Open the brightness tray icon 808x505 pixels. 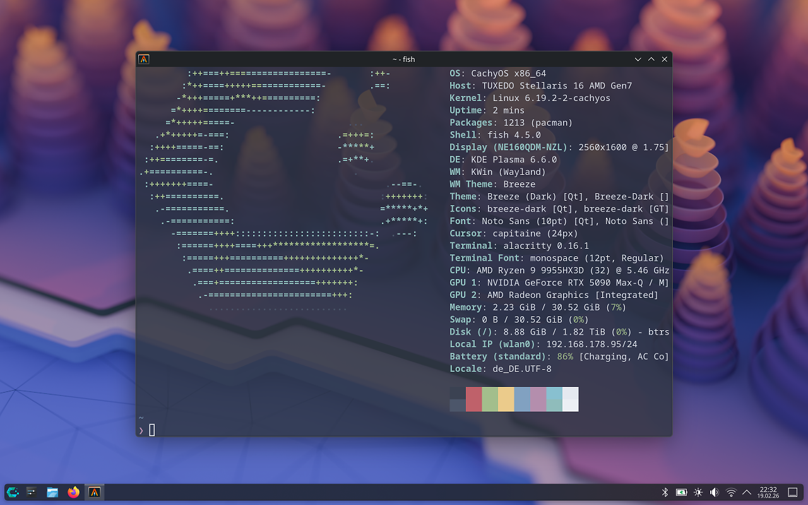(x=698, y=492)
